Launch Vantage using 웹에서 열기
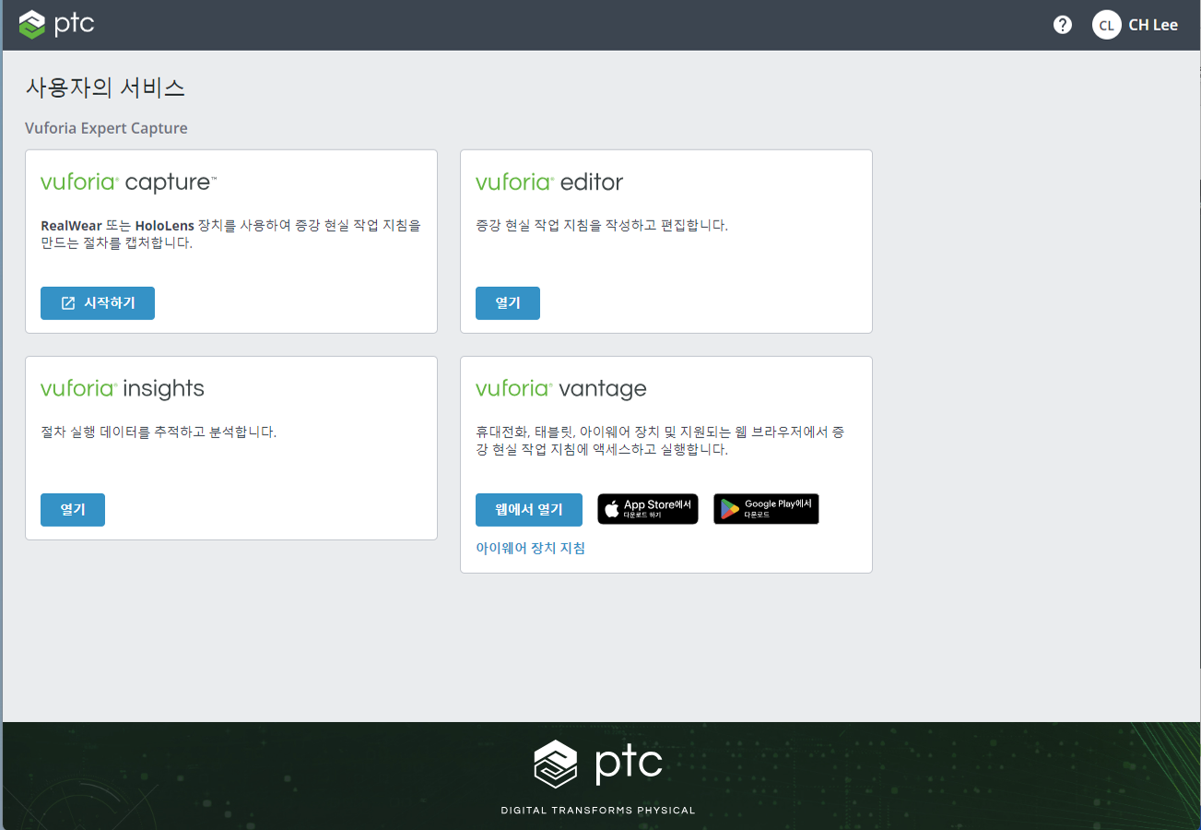Image resolution: width=1201 pixels, height=830 pixels. click(x=528, y=510)
